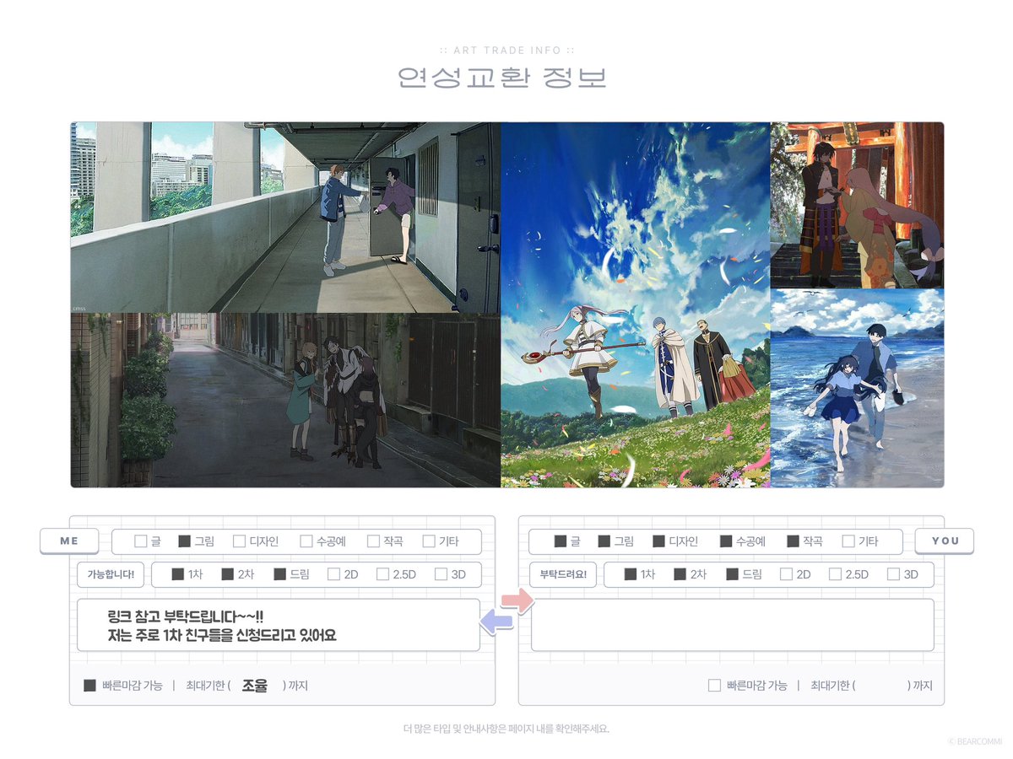Toggle YOU 드림 checkbox
1013x759 pixels.
pos(732,574)
